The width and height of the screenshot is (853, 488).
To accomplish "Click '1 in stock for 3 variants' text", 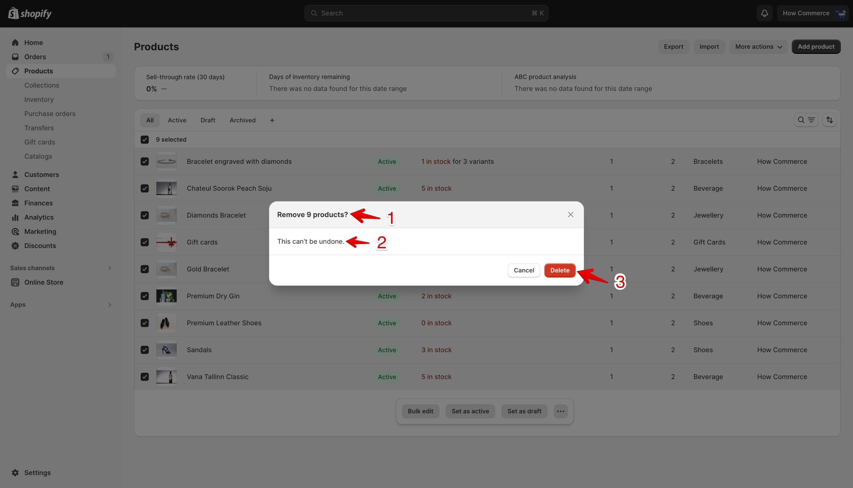I will pos(457,161).
